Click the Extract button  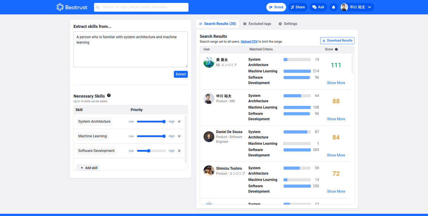click(x=180, y=74)
